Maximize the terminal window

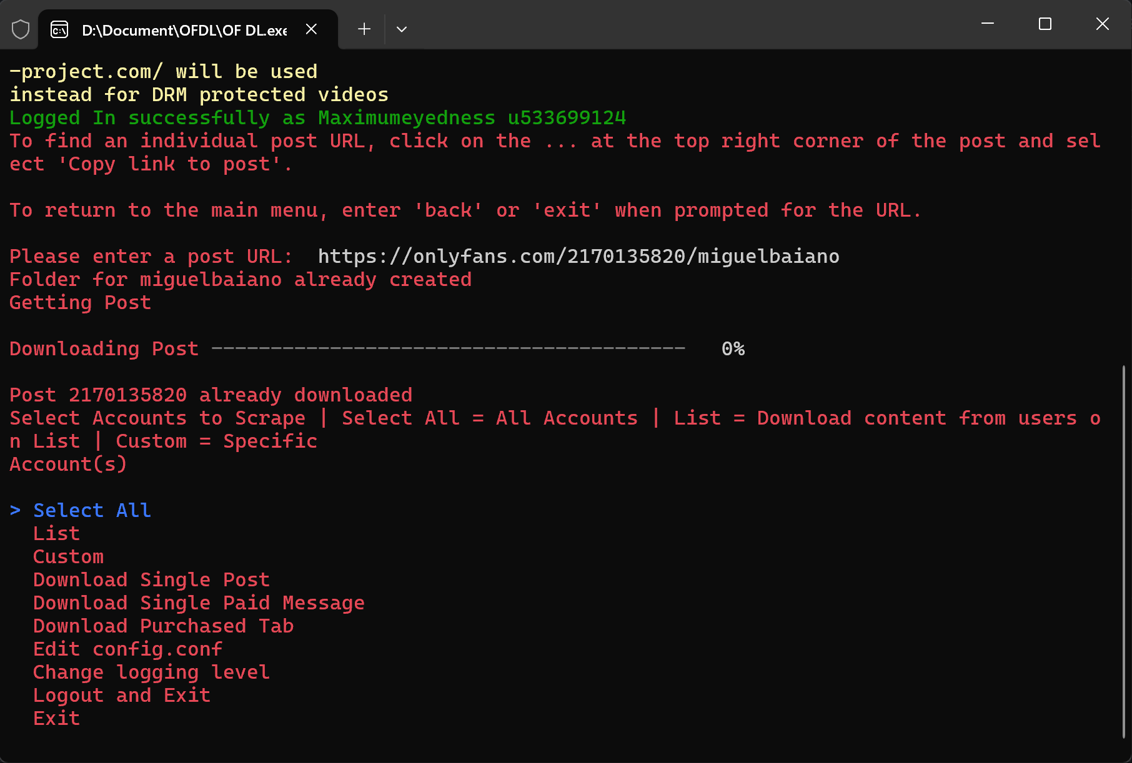click(x=1045, y=24)
